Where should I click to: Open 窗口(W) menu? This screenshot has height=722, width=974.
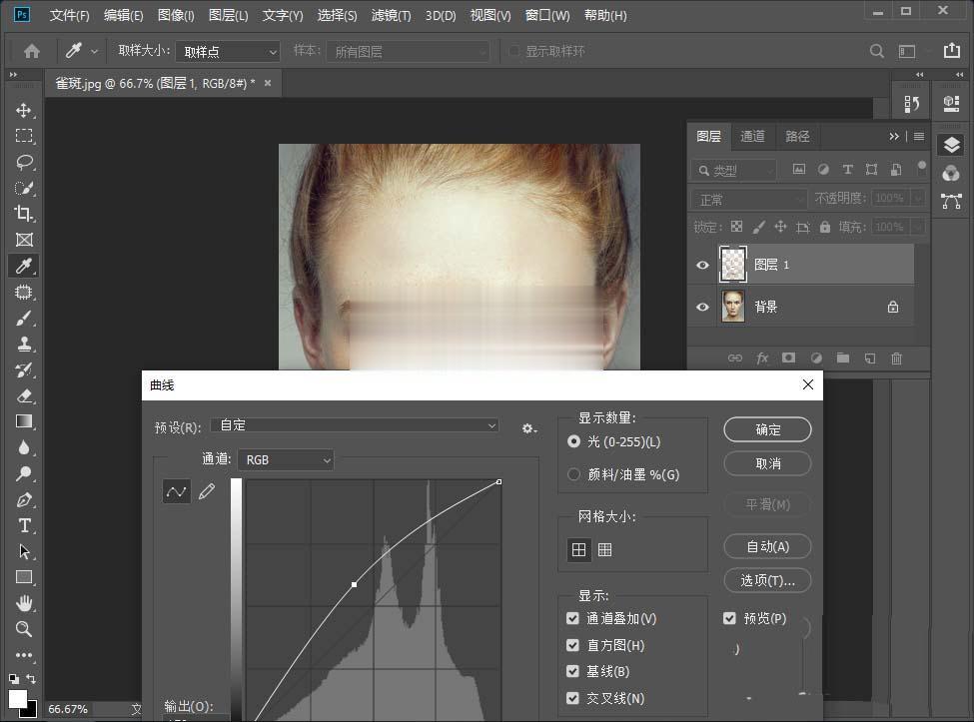tap(547, 15)
